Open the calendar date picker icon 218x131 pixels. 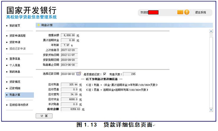(x=79, y=74)
